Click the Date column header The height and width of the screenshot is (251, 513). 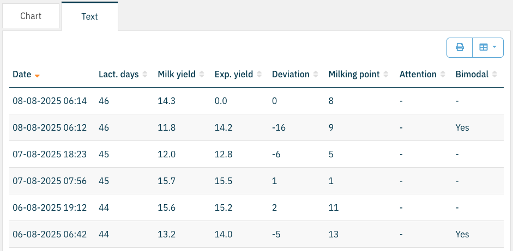pos(22,75)
